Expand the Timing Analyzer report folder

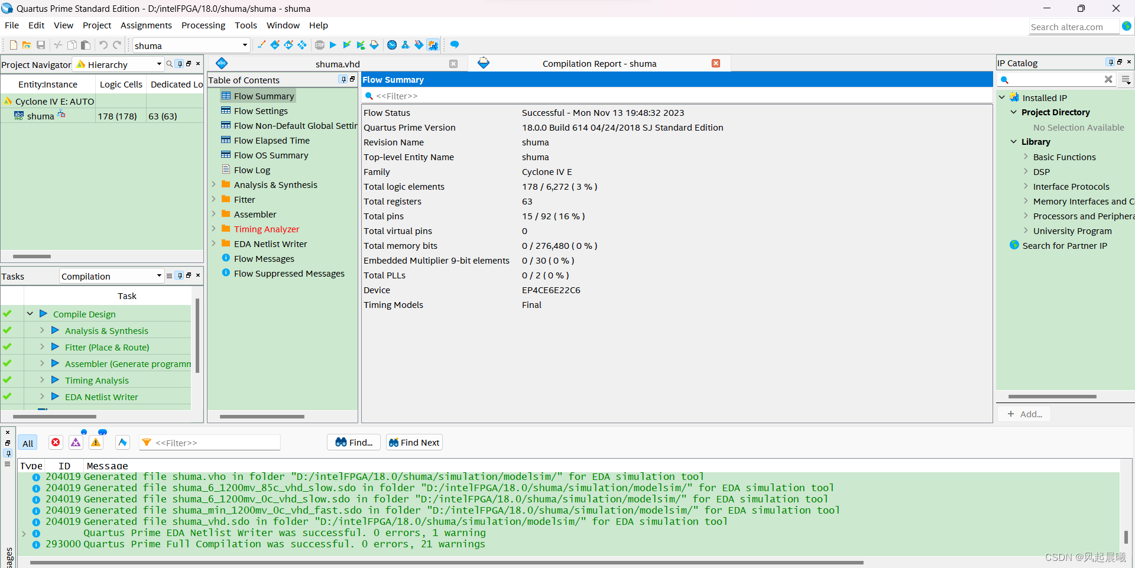tap(213, 229)
